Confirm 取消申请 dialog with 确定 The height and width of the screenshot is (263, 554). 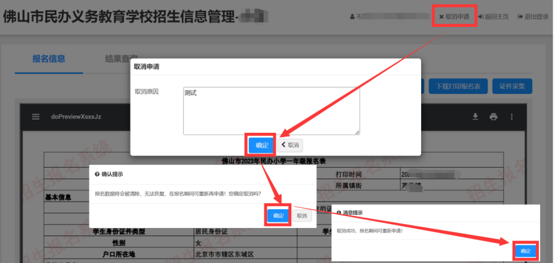[x=262, y=145]
